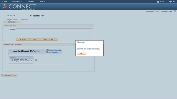This screenshot has width=177, height=99.
Task: Click the pending clock icon beside Multiple Approvers
Action: click(x=12, y=60)
